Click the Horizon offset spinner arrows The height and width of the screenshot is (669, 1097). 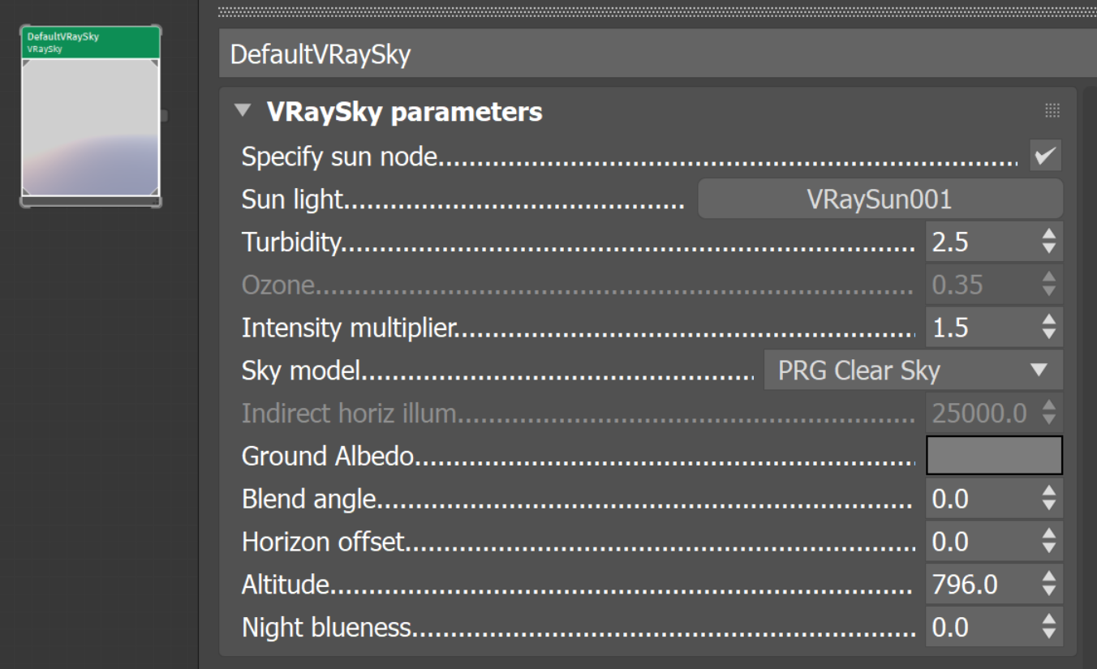click(x=1049, y=542)
